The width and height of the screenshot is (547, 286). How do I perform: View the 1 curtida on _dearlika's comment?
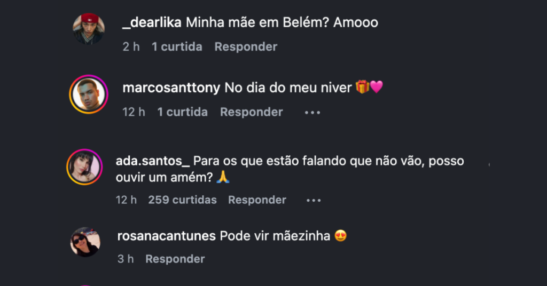pyautogui.click(x=177, y=47)
